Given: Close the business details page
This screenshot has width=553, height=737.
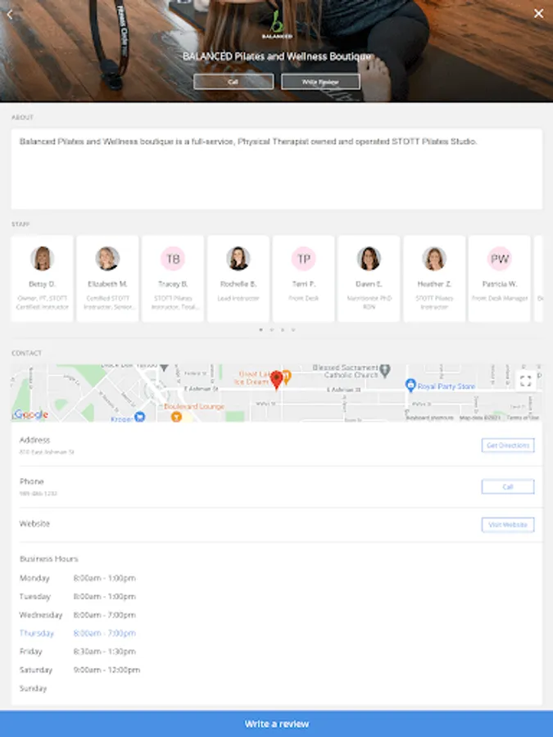Looking at the screenshot, I should [x=539, y=14].
